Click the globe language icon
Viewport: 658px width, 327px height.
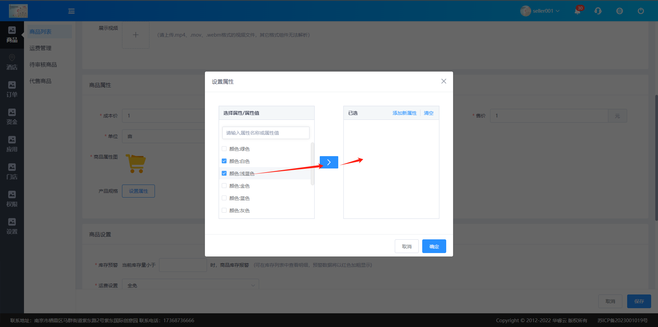tap(619, 11)
